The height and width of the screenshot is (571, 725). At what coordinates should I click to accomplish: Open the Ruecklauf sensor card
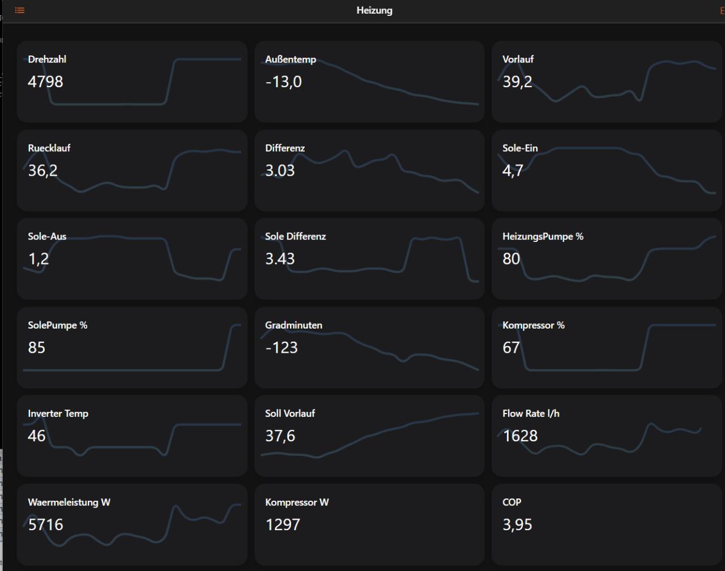tap(132, 171)
